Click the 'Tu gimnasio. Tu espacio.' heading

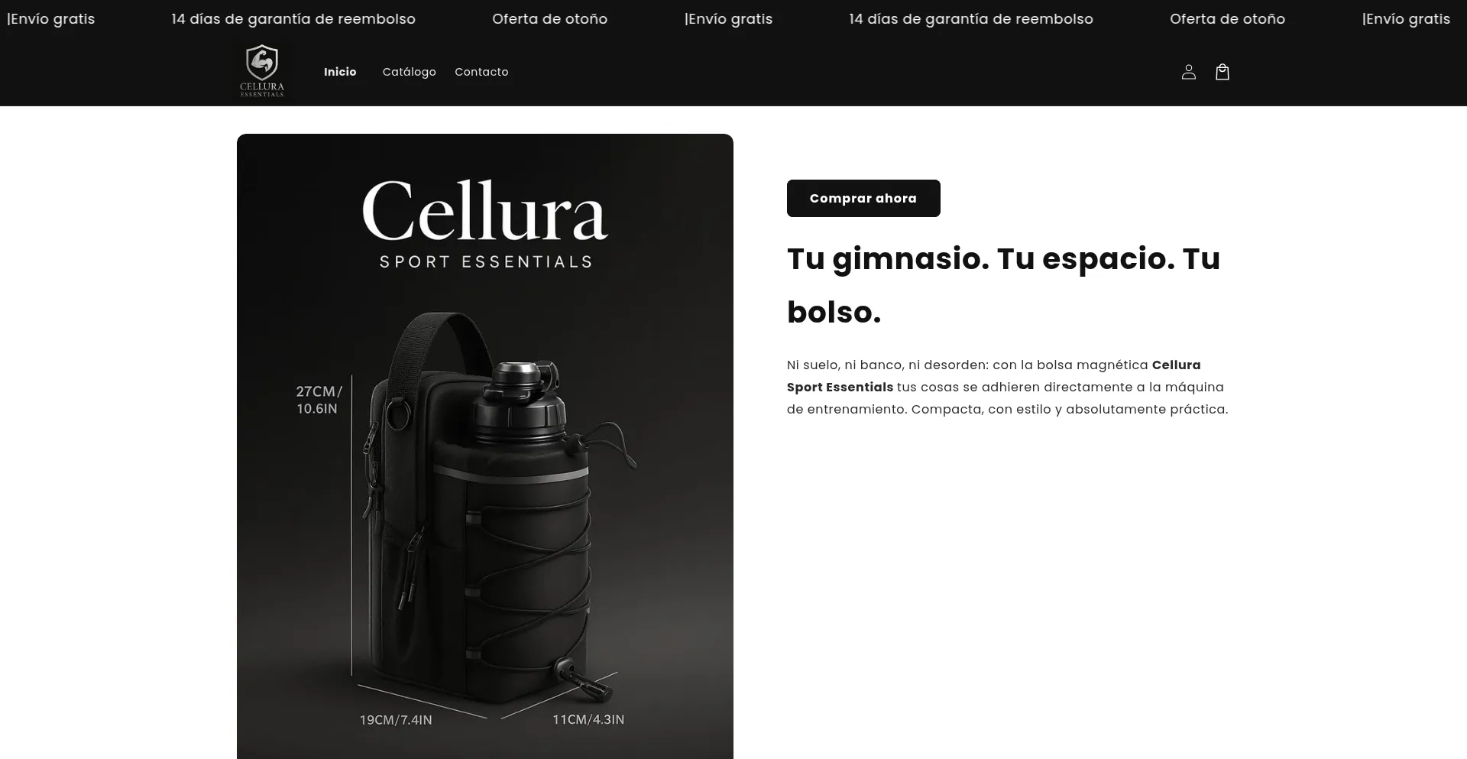click(x=1004, y=285)
